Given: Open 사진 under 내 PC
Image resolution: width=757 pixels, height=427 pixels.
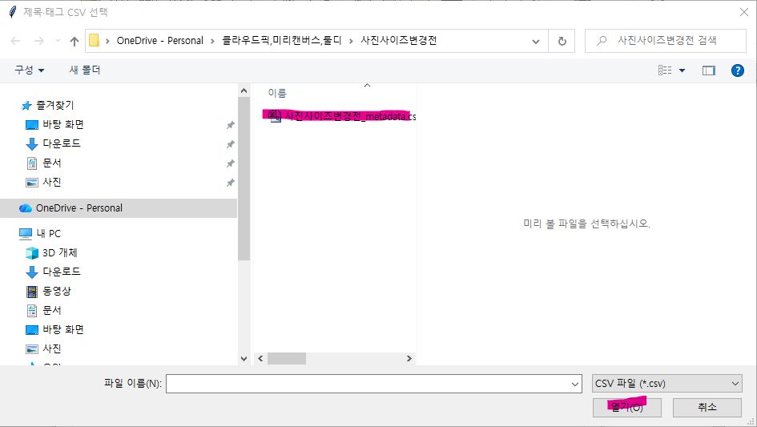Looking at the screenshot, I should coord(51,348).
